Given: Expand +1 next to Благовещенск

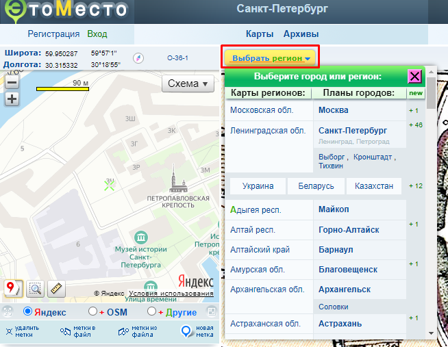Looking at the screenshot, I should tap(414, 264).
